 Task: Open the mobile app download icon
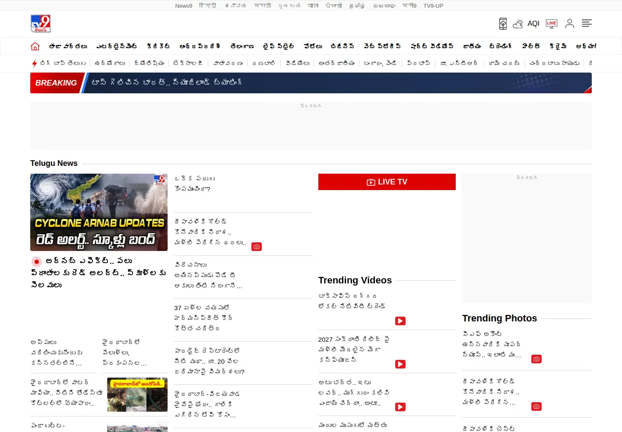(503, 24)
